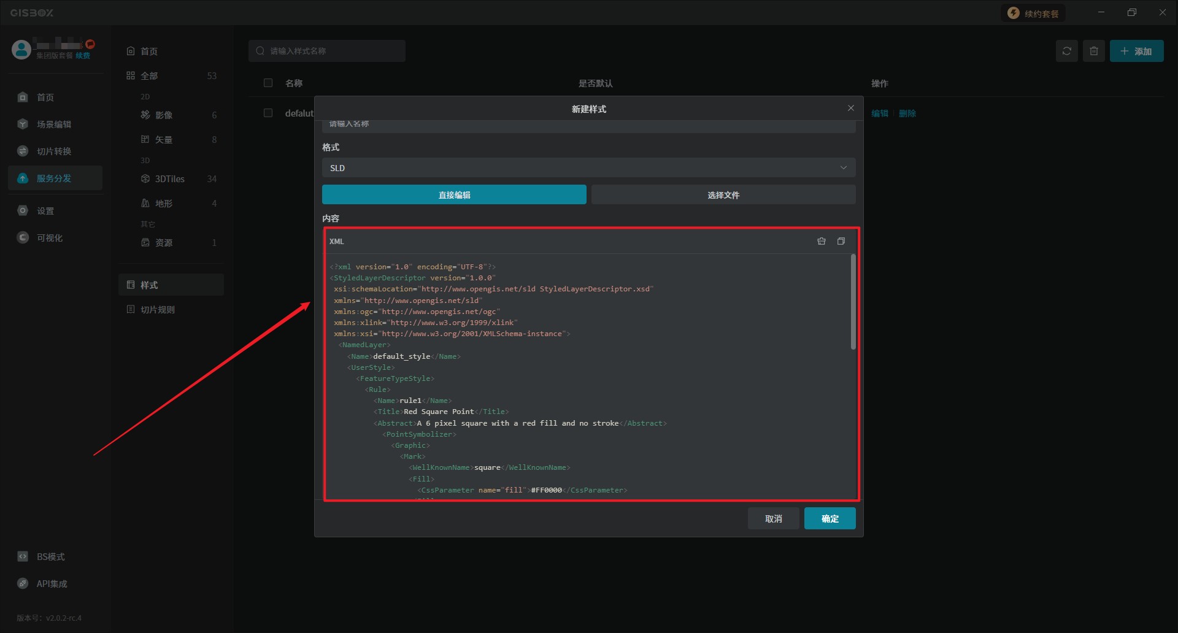Select 3DTiles category in the list
The image size is (1178, 633).
coord(170,179)
